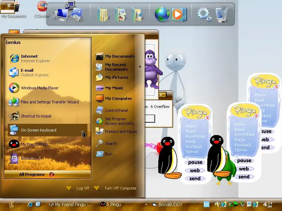Start Files and Settings Transfer Wizard
The width and height of the screenshot is (282, 211).
48,102
